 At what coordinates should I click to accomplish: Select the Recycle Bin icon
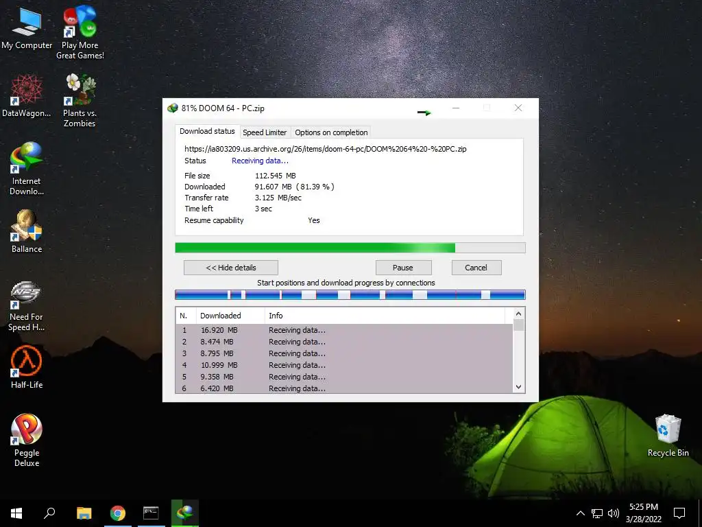pyautogui.click(x=668, y=436)
